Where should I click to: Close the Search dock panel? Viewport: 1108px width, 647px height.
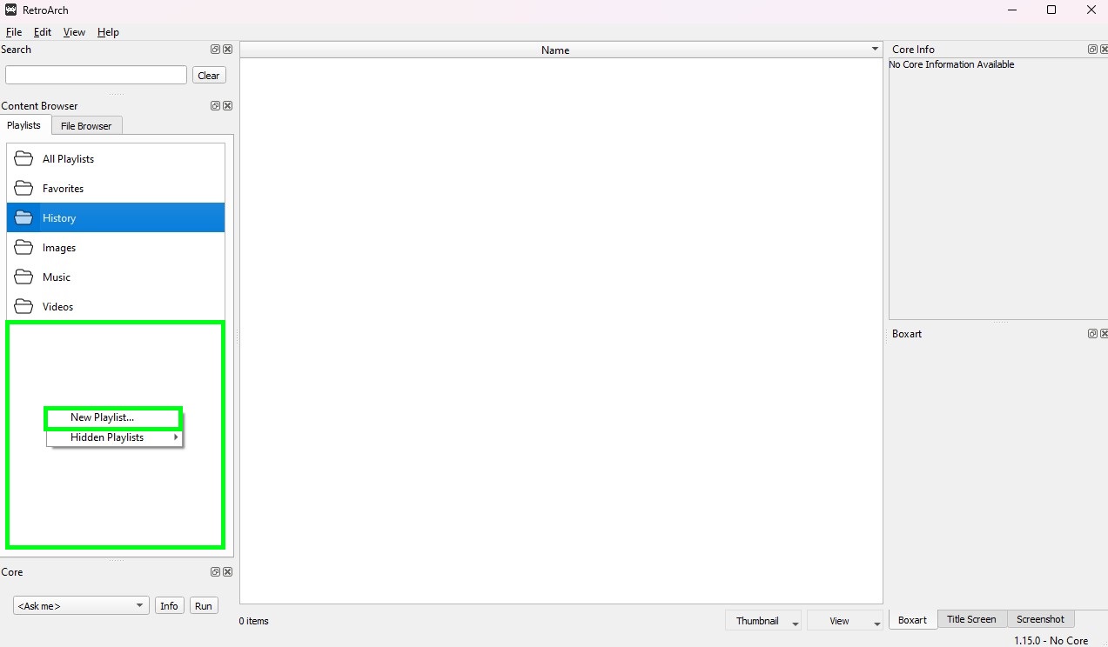tap(228, 50)
